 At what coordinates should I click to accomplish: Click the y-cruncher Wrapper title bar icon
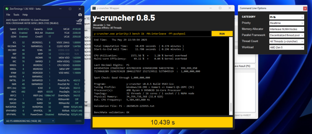94,8
